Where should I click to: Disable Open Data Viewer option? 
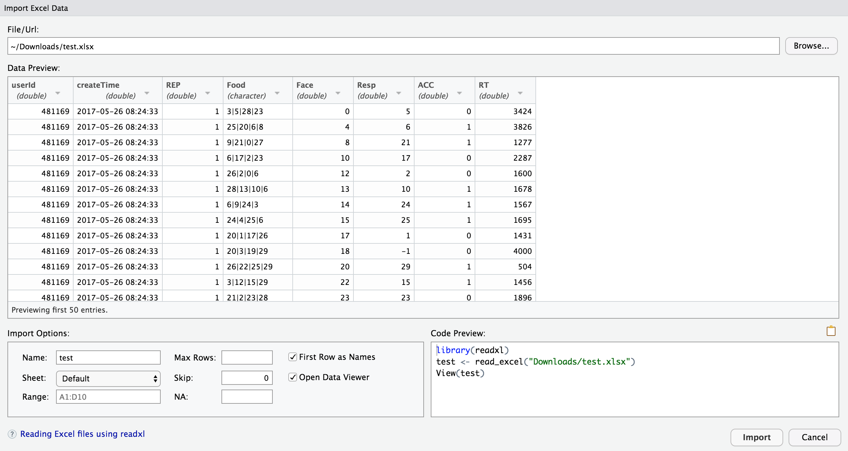(x=292, y=377)
